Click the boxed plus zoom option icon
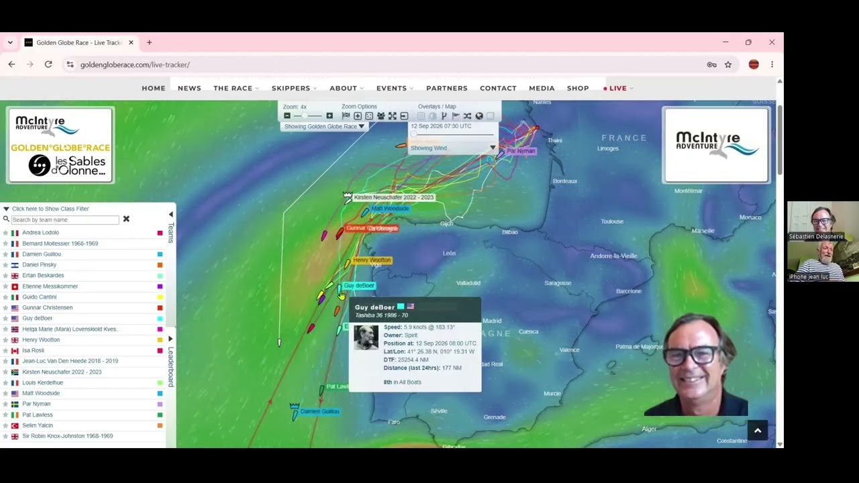859x483 pixels. pyautogui.click(x=358, y=116)
